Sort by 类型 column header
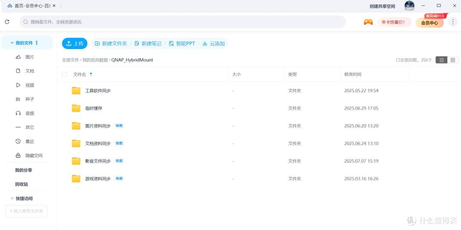 [x=292, y=74]
